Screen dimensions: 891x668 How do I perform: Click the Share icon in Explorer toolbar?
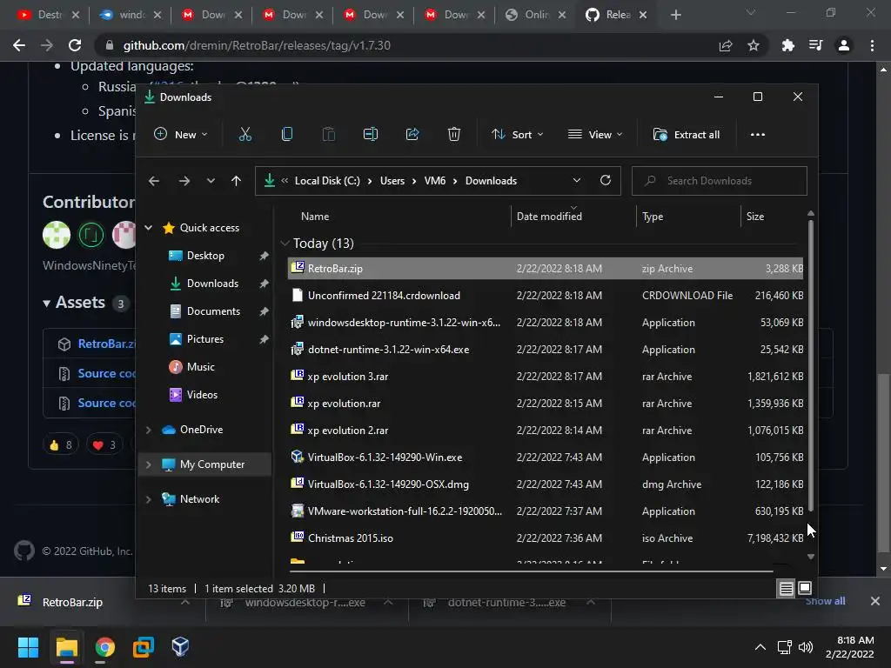point(412,134)
